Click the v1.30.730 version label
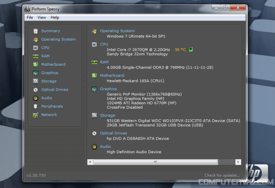This screenshot has width=275, height=188. click(x=36, y=176)
